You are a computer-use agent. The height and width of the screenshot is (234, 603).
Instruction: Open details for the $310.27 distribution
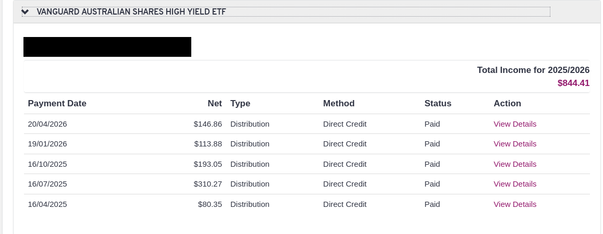pyautogui.click(x=514, y=184)
